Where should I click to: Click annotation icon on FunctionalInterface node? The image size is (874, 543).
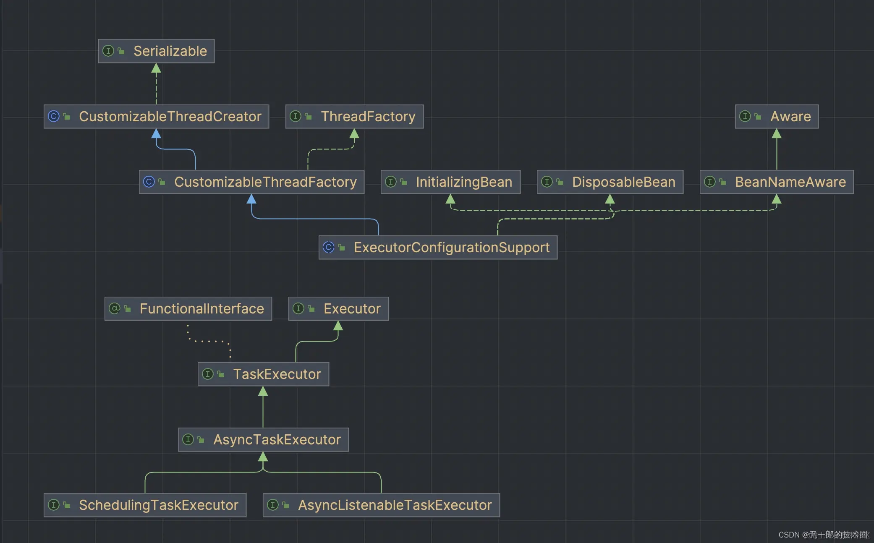(x=115, y=308)
